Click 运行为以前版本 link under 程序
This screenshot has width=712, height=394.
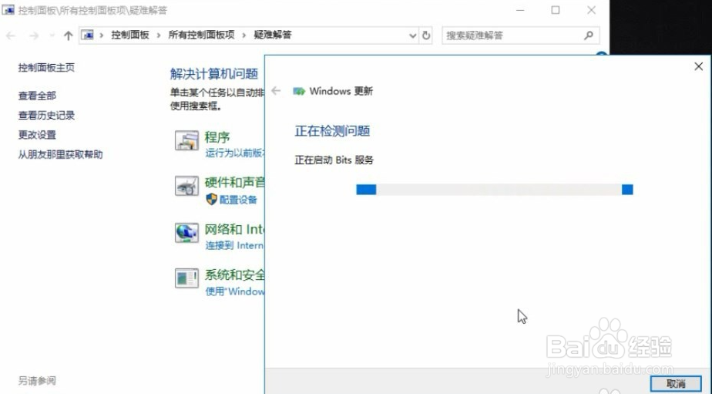click(234, 153)
